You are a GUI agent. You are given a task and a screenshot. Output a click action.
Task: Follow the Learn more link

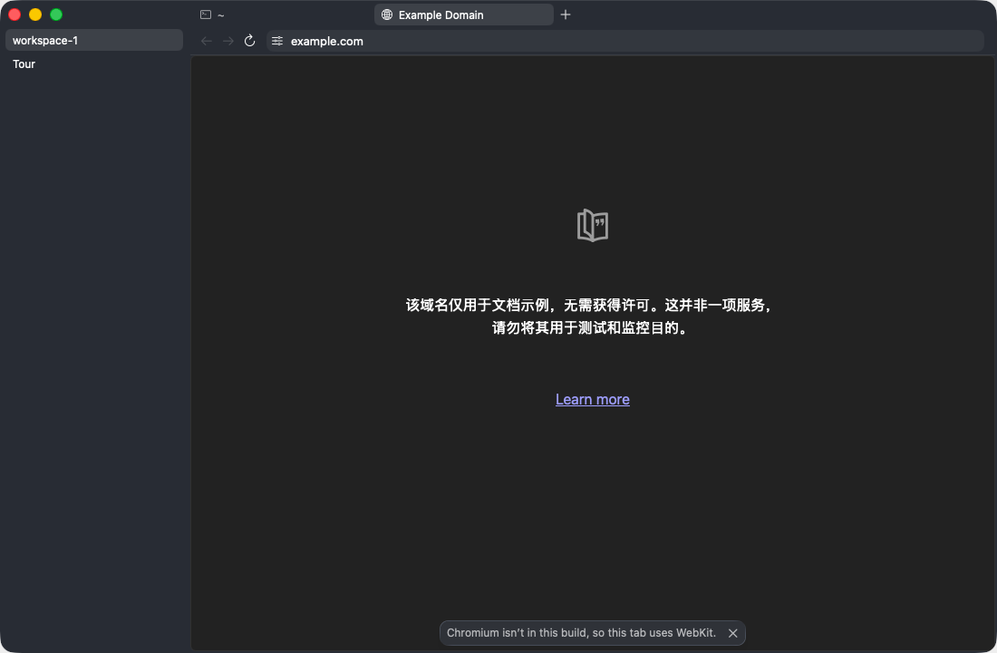[593, 399]
